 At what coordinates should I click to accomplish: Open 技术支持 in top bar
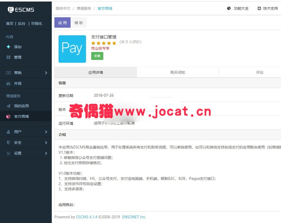coord(271,8)
